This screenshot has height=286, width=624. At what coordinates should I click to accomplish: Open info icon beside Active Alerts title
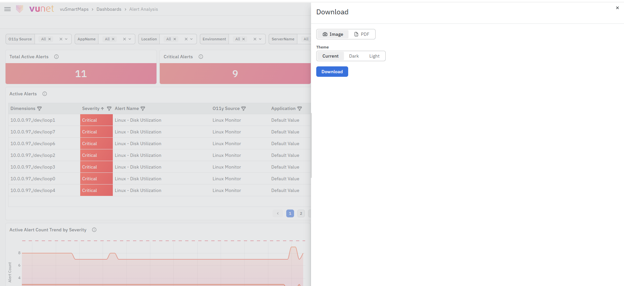pyautogui.click(x=45, y=94)
